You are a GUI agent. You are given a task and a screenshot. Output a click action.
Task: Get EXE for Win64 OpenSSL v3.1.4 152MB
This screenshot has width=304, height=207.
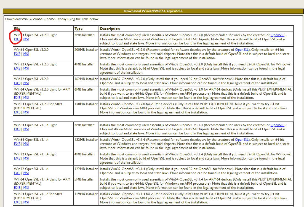(x=17, y=144)
